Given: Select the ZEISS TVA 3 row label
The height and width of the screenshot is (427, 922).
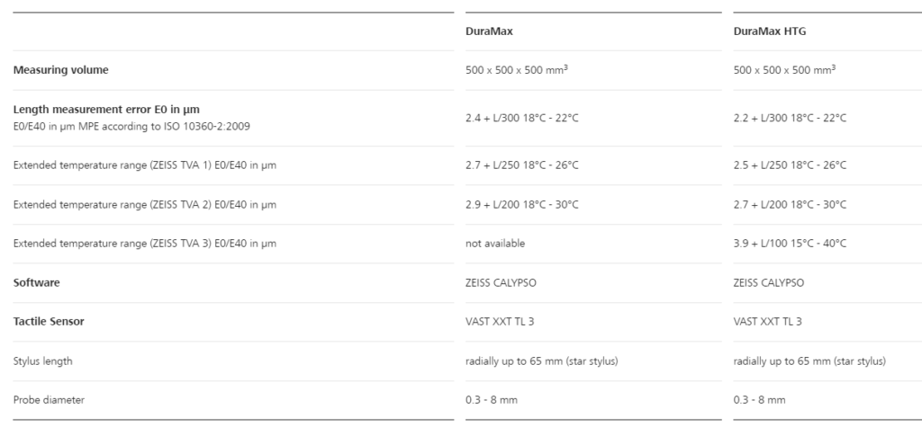Looking at the screenshot, I should (x=144, y=244).
